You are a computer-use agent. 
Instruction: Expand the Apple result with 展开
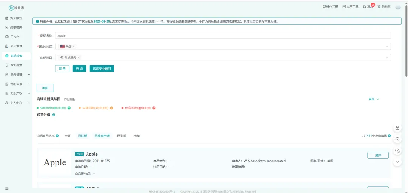click(x=378, y=155)
